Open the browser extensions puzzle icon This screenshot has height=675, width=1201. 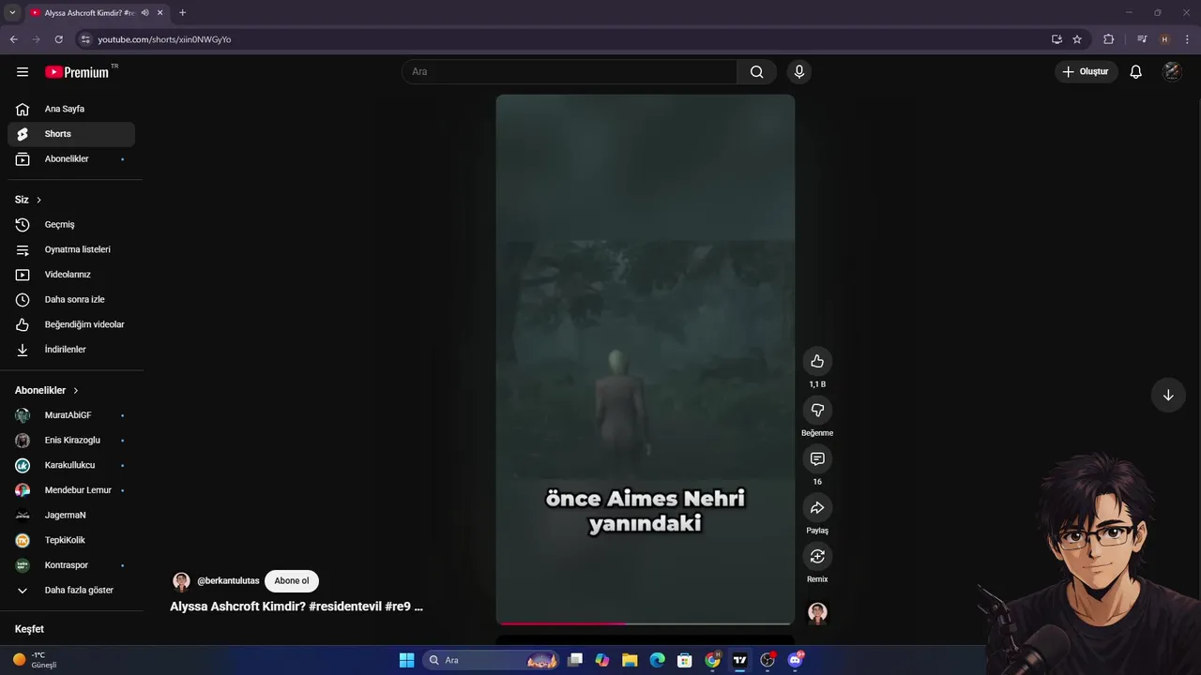click(x=1108, y=39)
